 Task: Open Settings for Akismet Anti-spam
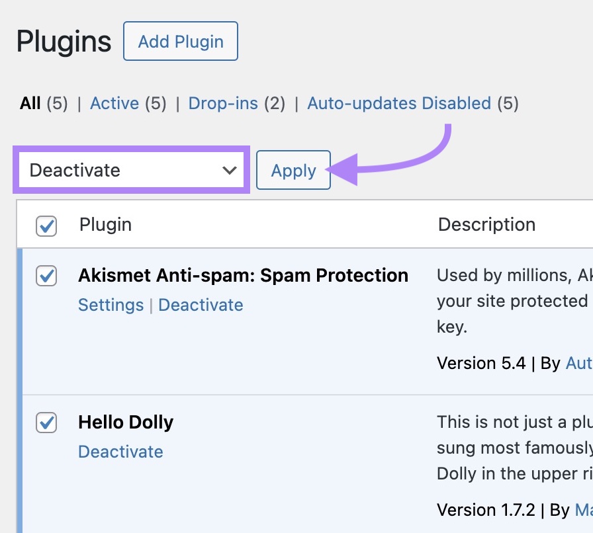tap(111, 305)
